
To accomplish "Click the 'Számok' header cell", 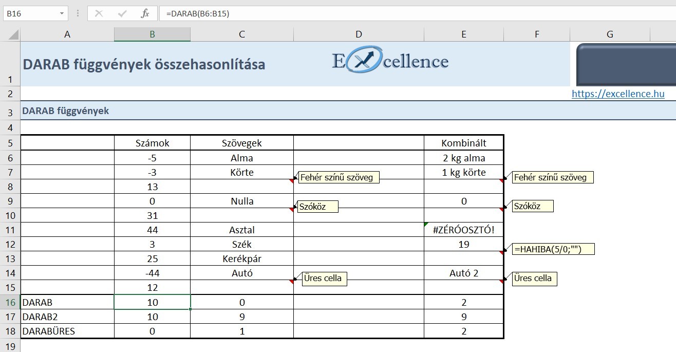I will (152, 143).
